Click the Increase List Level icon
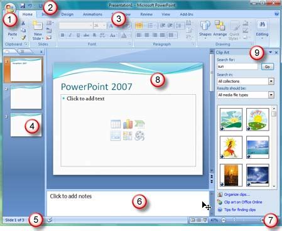Image resolution: width=282 pixels, height=231 pixels. [170, 26]
